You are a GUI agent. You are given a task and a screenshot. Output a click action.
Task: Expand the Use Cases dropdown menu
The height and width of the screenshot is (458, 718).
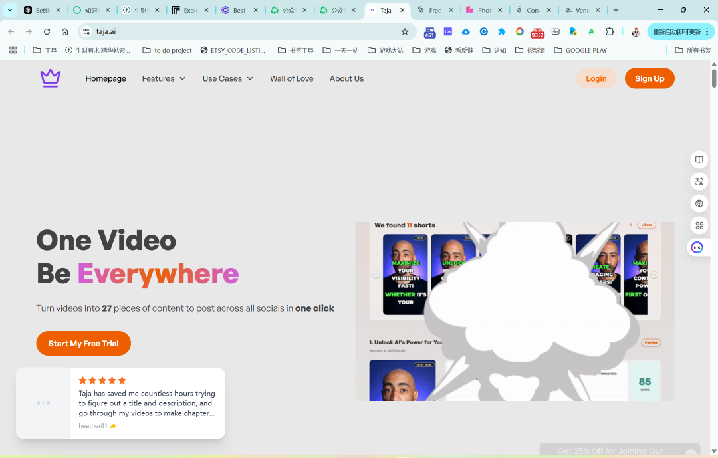227,79
